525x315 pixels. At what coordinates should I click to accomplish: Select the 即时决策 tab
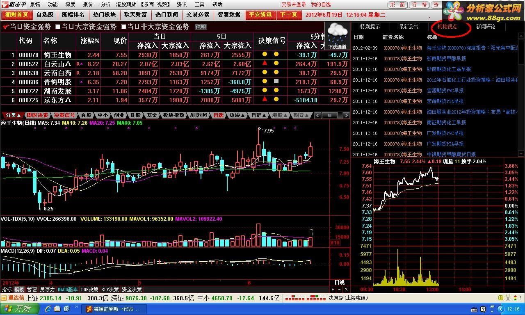(37, 115)
